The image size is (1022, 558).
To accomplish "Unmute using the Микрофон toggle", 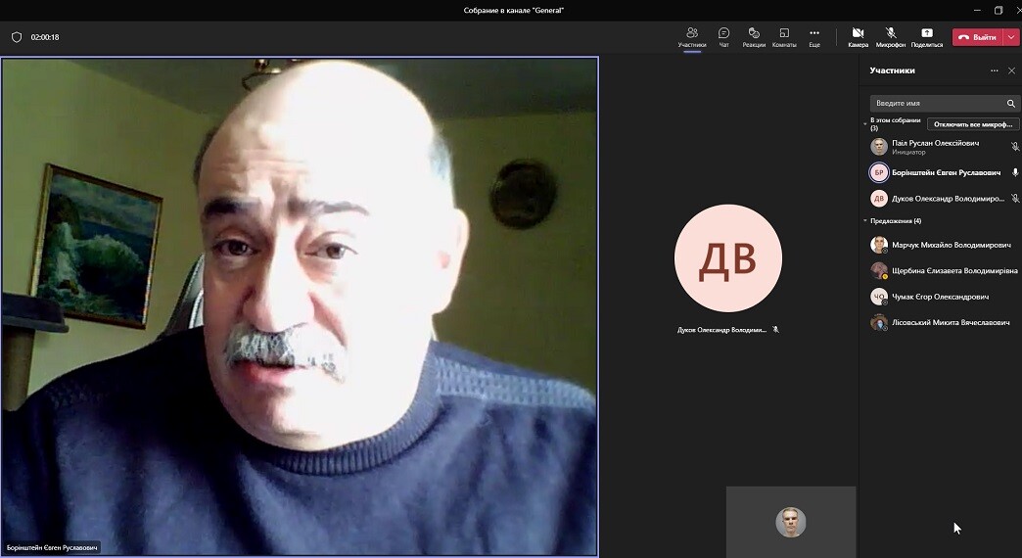I will (891, 36).
